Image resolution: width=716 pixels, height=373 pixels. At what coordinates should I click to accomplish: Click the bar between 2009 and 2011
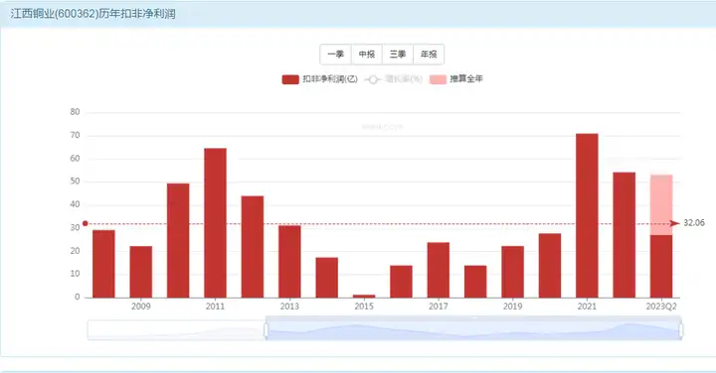[178, 240]
